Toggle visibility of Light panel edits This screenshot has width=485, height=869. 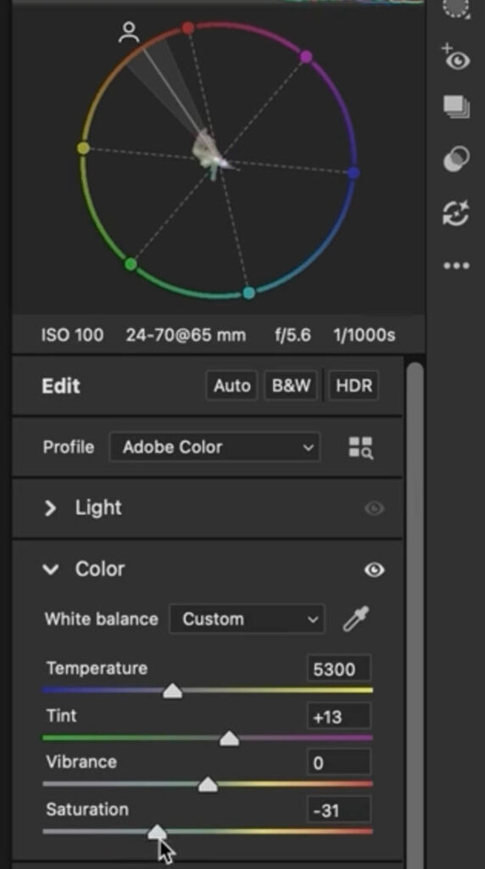click(x=374, y=508)
